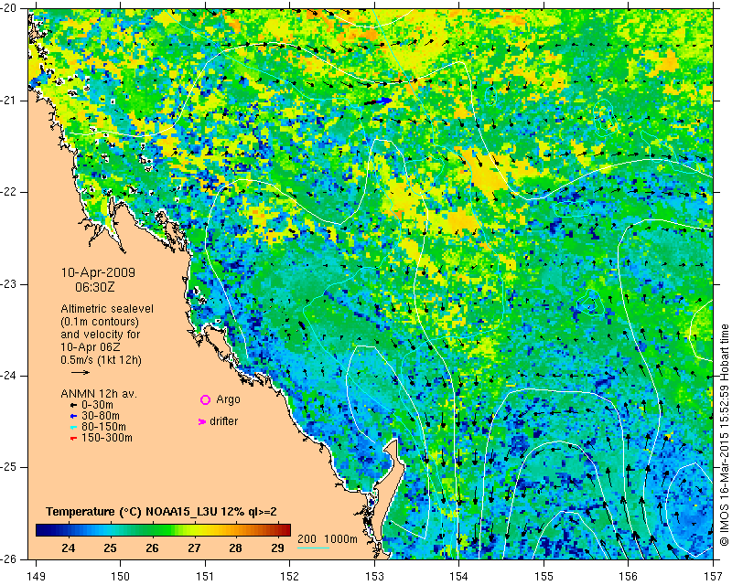This screenshot has width=732, height=585.
Task: Click the dark blue end of temperature colorbar
Action: 42,530
